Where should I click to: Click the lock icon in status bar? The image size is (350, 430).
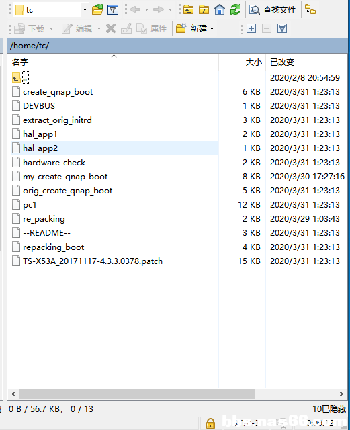tap(210, 423)
